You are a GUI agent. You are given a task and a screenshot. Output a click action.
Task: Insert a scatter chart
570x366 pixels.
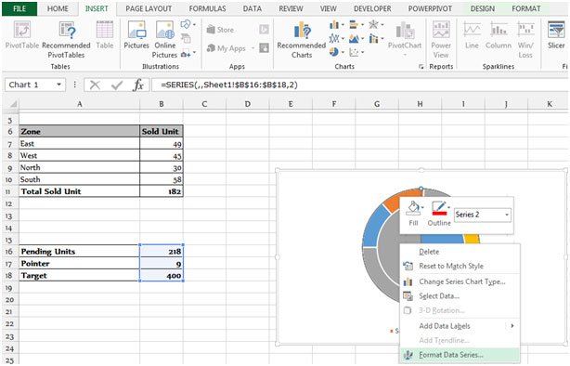pyautogui.click(x=356, y=52)
